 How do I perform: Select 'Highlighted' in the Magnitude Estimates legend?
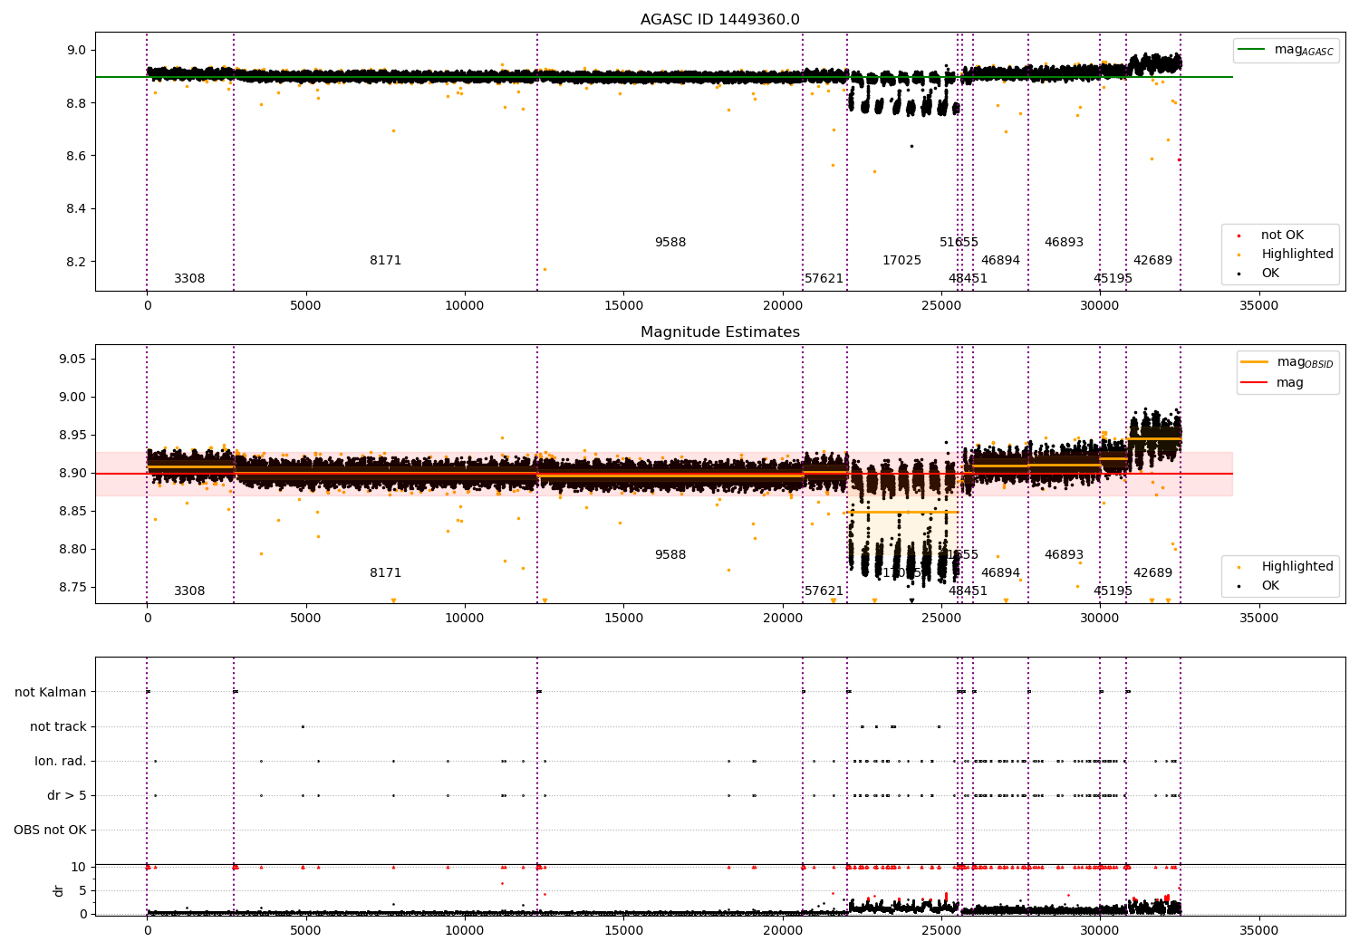click(x=1297, y=567)
